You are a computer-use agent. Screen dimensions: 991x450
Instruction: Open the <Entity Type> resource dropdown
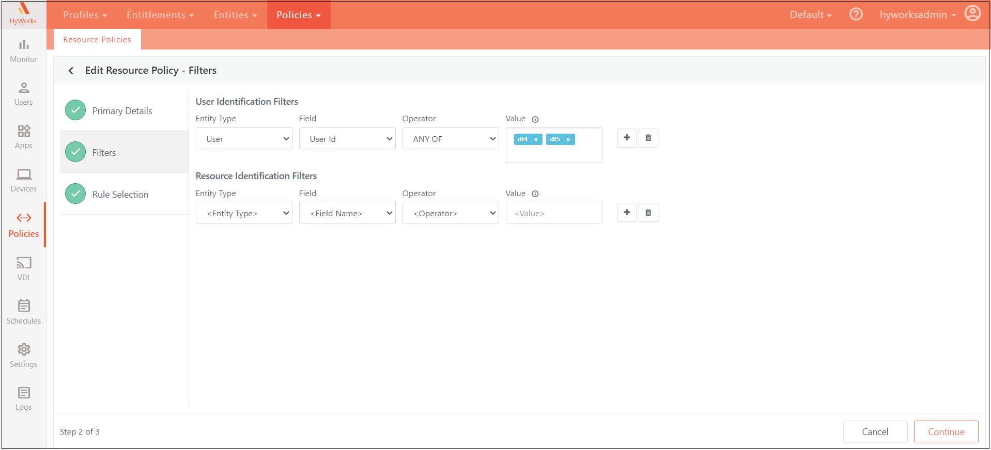(x=244, y=213)
